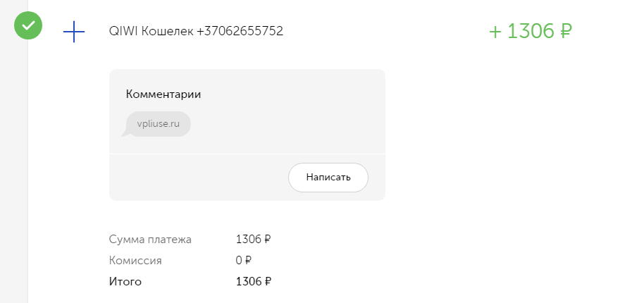Select the 1306 ₽ payment sum value

click(254, 240)
